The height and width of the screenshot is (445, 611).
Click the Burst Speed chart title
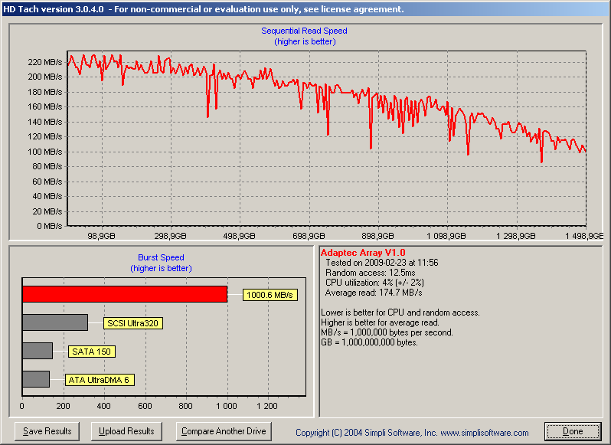click(x=161, y=257)
